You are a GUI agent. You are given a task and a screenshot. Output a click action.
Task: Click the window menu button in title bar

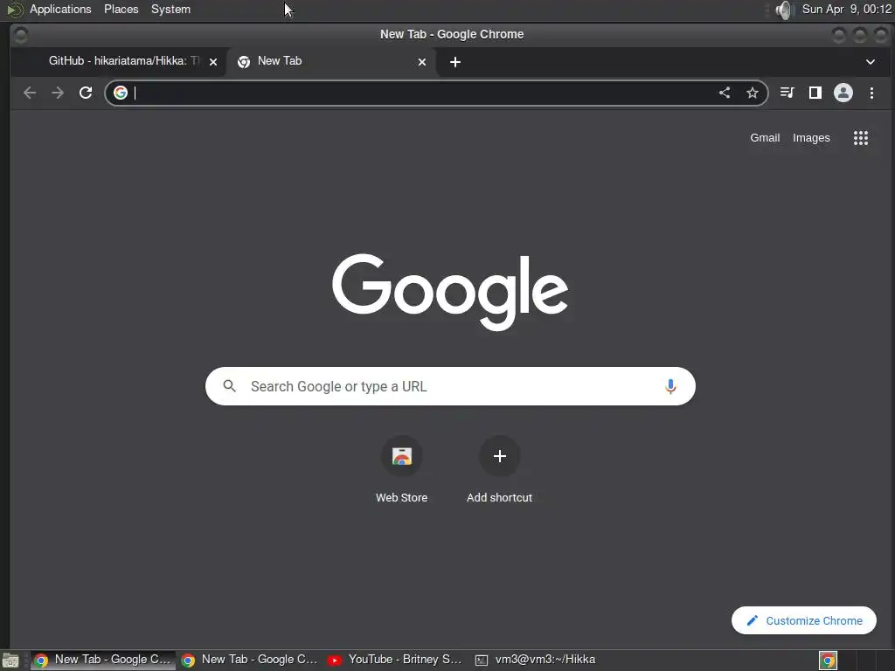(21, 35)
